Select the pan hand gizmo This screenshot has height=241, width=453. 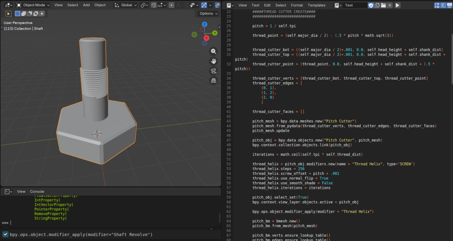213,61
